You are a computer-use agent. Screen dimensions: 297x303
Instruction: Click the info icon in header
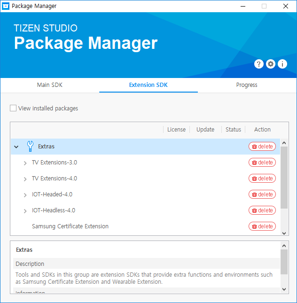pyautogui.click(x=282, y=64)
